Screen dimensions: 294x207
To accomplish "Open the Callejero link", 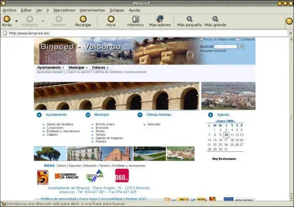I will (52, 135).
